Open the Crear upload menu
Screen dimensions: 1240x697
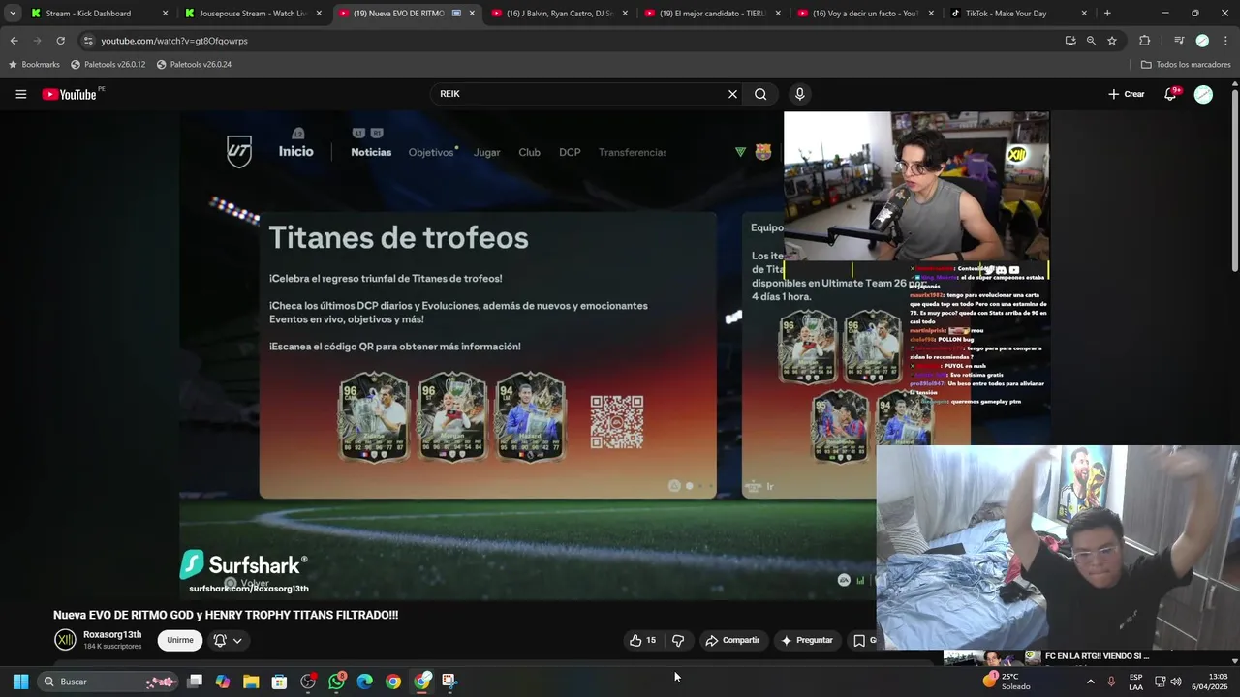1127,94
